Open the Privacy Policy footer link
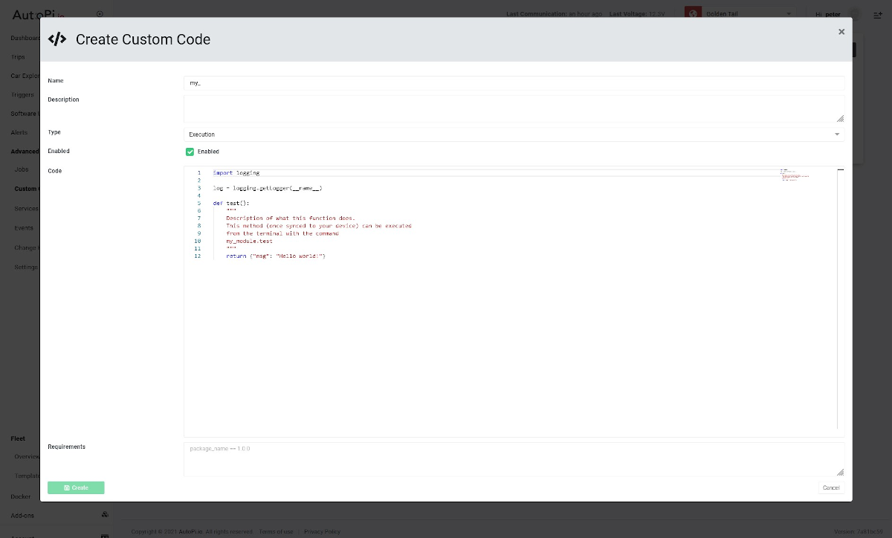This screenshot has width=892, height=538. (322, 531)
